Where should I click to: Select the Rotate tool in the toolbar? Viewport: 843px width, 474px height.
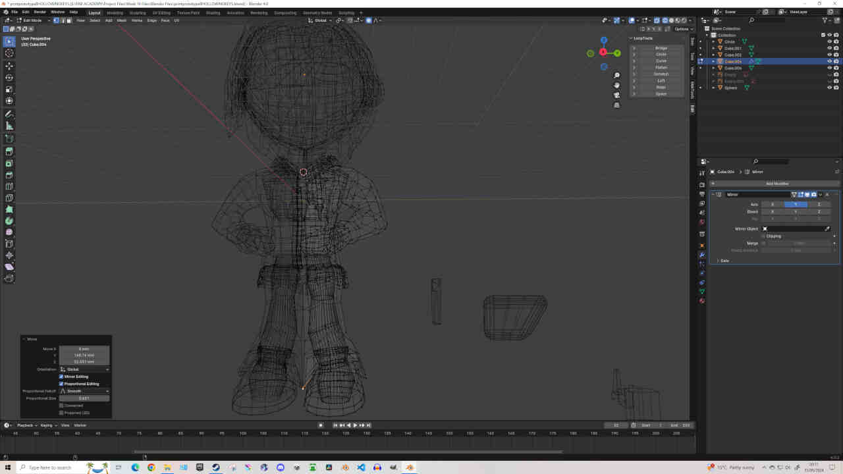pos(9,78)
